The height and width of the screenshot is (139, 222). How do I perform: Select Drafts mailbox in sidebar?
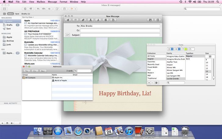coord(11,25)
